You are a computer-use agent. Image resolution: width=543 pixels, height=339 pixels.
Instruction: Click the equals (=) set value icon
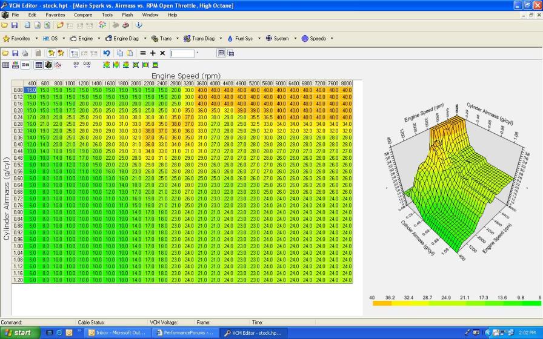142,53
